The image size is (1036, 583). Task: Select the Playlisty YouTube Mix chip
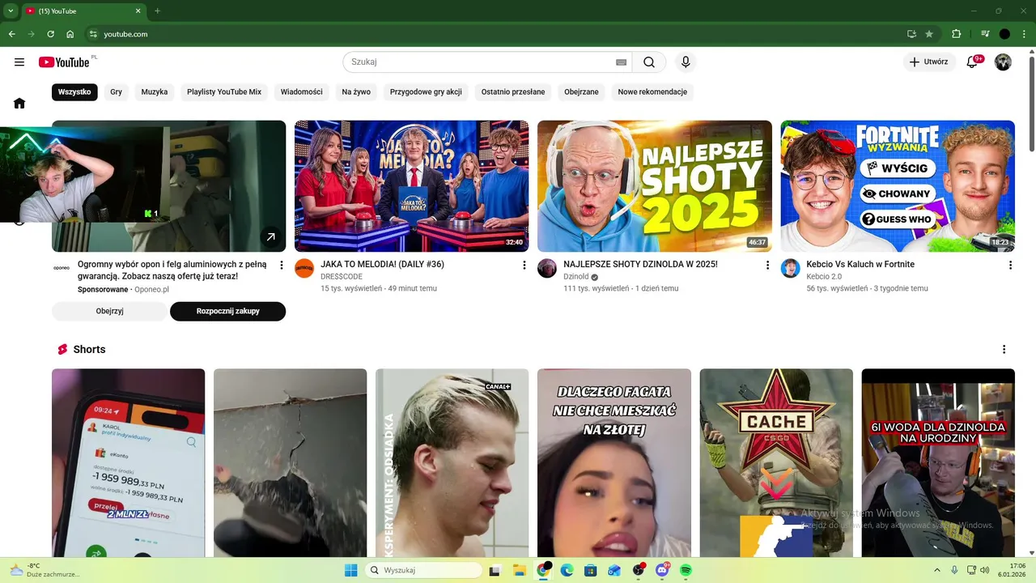[x=224, y=92]
